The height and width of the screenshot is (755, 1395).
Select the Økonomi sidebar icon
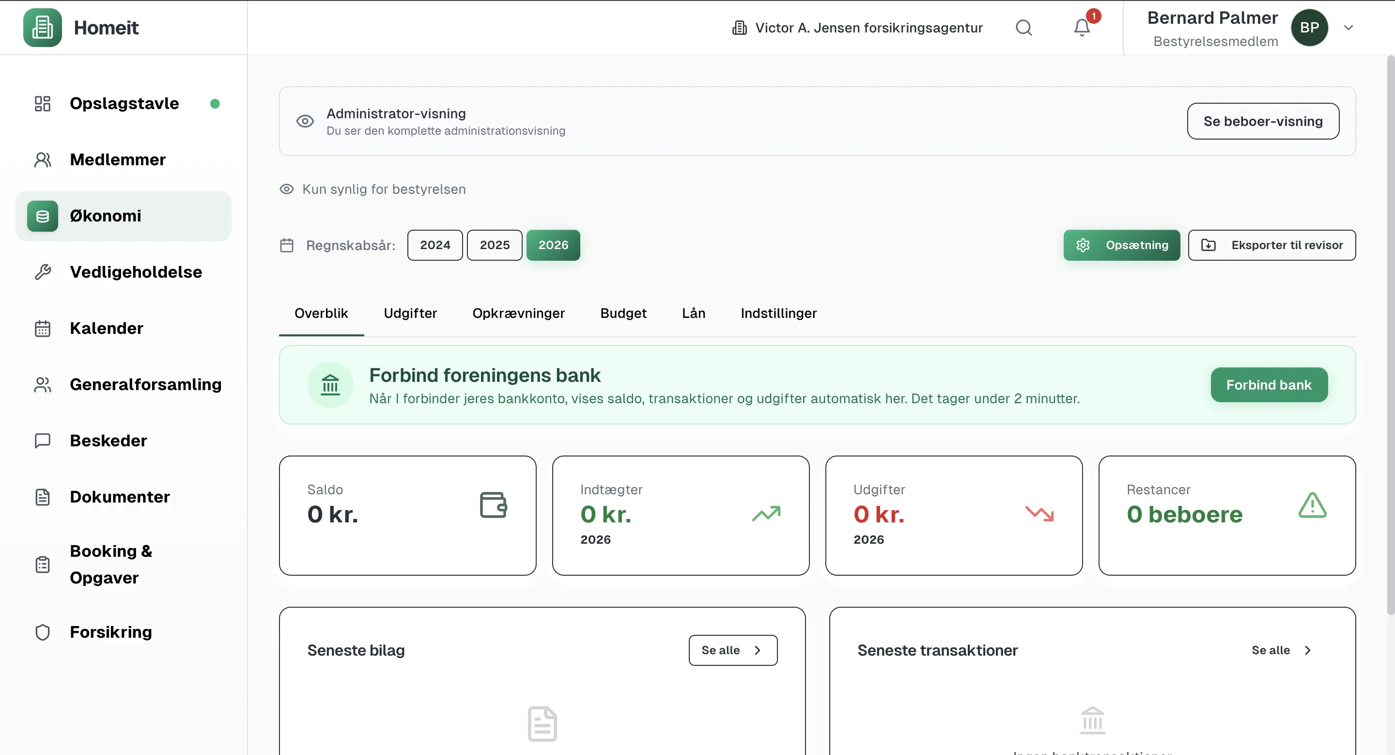coord(43,216)
